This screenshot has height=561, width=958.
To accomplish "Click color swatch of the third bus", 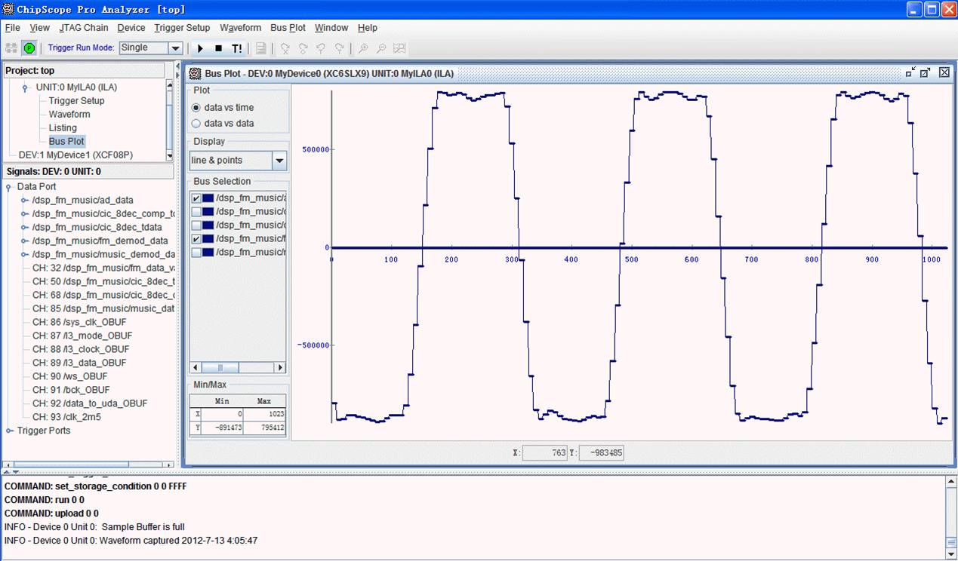I will pyautogui.click(x=208, y=225).
